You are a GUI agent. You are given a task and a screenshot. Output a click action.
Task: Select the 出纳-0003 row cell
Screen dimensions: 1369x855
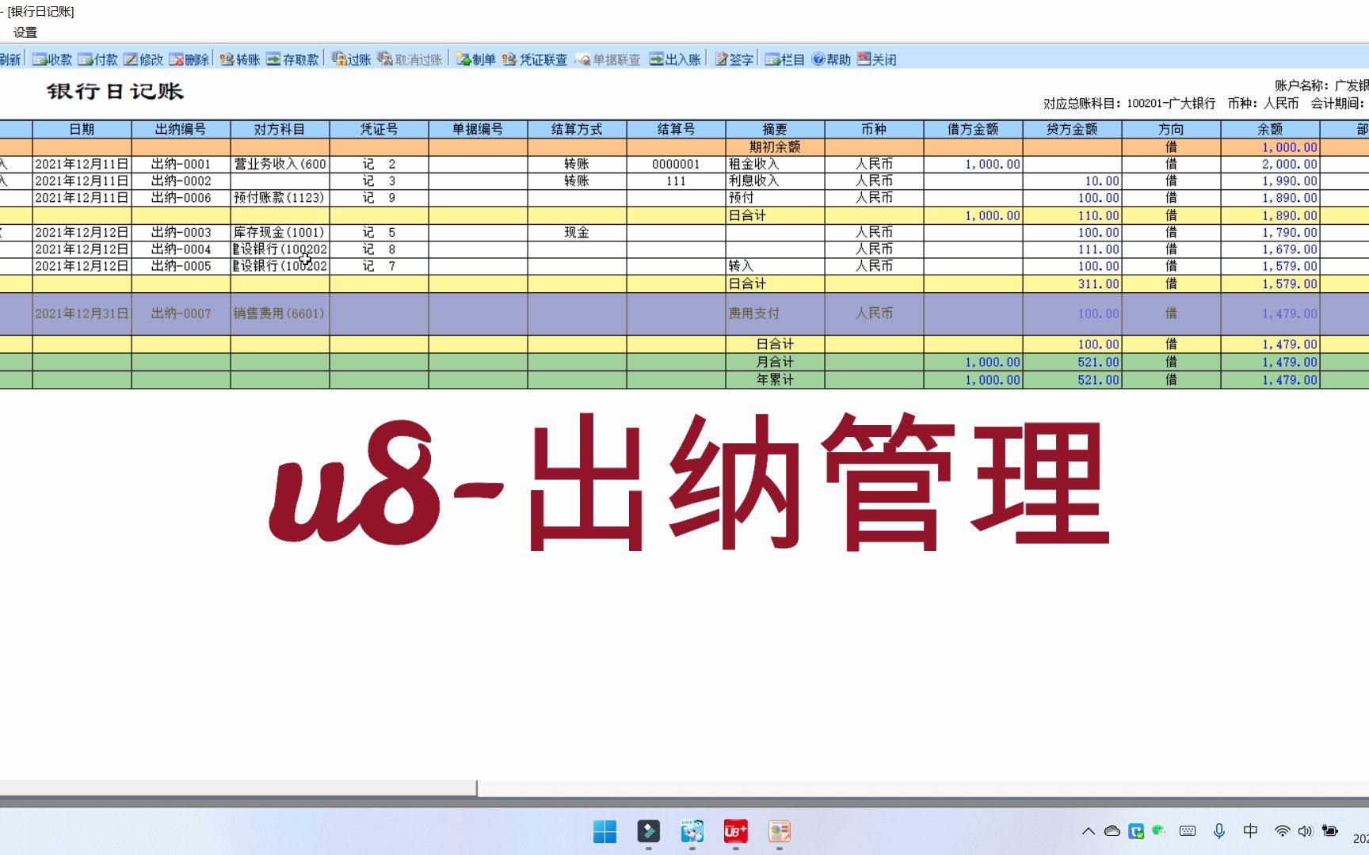(x=181, y=233)
